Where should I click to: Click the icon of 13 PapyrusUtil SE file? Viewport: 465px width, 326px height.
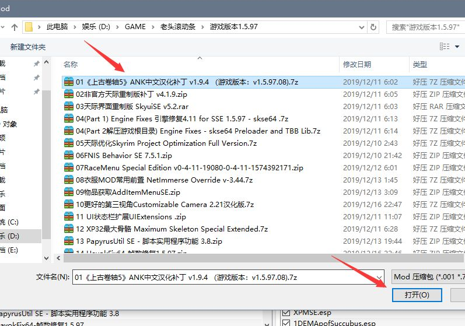[68, 241]
